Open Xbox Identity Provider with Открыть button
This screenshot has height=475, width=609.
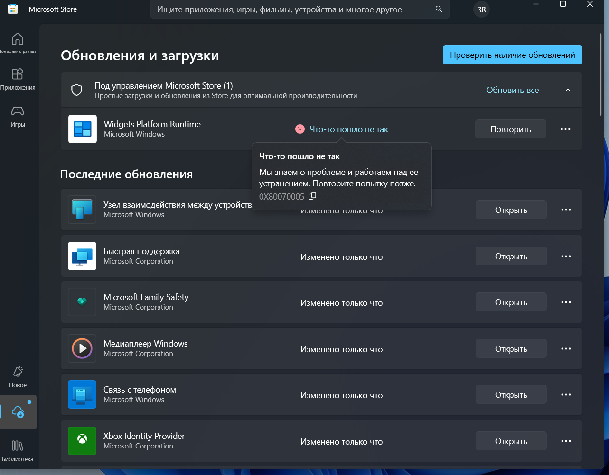point(511,441)
